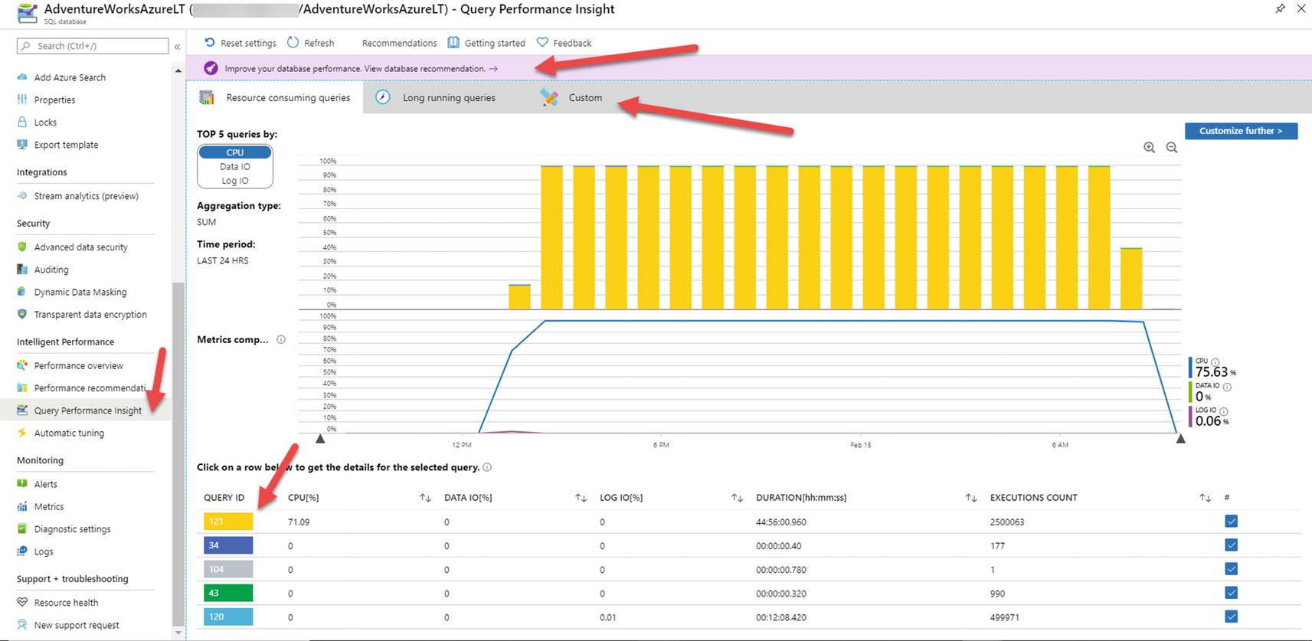This screenshot has height=641, width=1312.
Task: Click the Alerts icon
Action: tap(22, 484)
